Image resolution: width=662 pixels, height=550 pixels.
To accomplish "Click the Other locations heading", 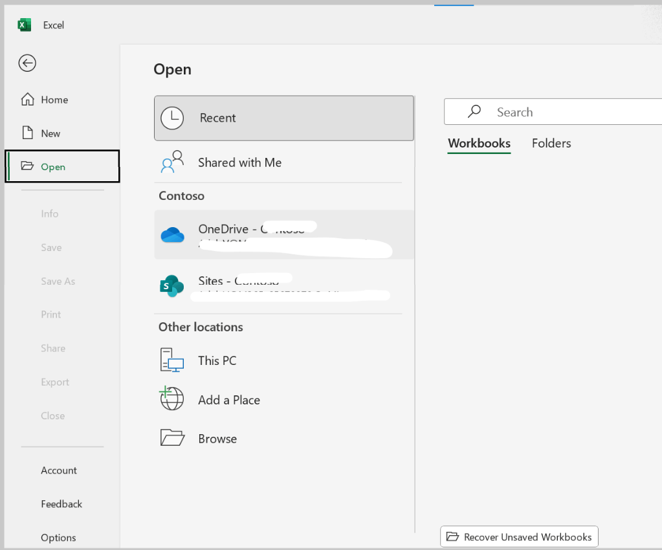I will 201,327.
